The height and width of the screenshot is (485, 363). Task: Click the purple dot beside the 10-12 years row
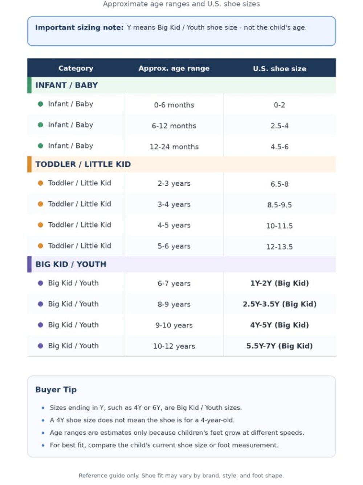(x=41, y=346)
